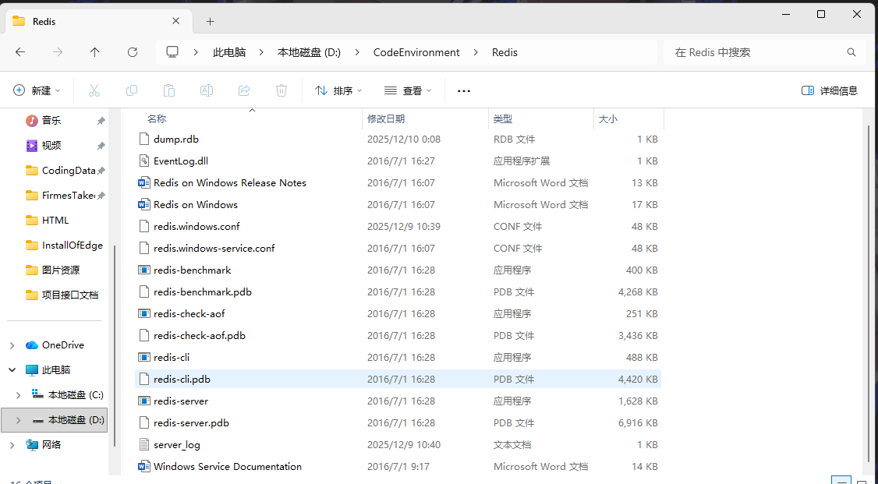Click the Rename icon in toolbar
Screen dimensions: 878x484
(207, 90)
